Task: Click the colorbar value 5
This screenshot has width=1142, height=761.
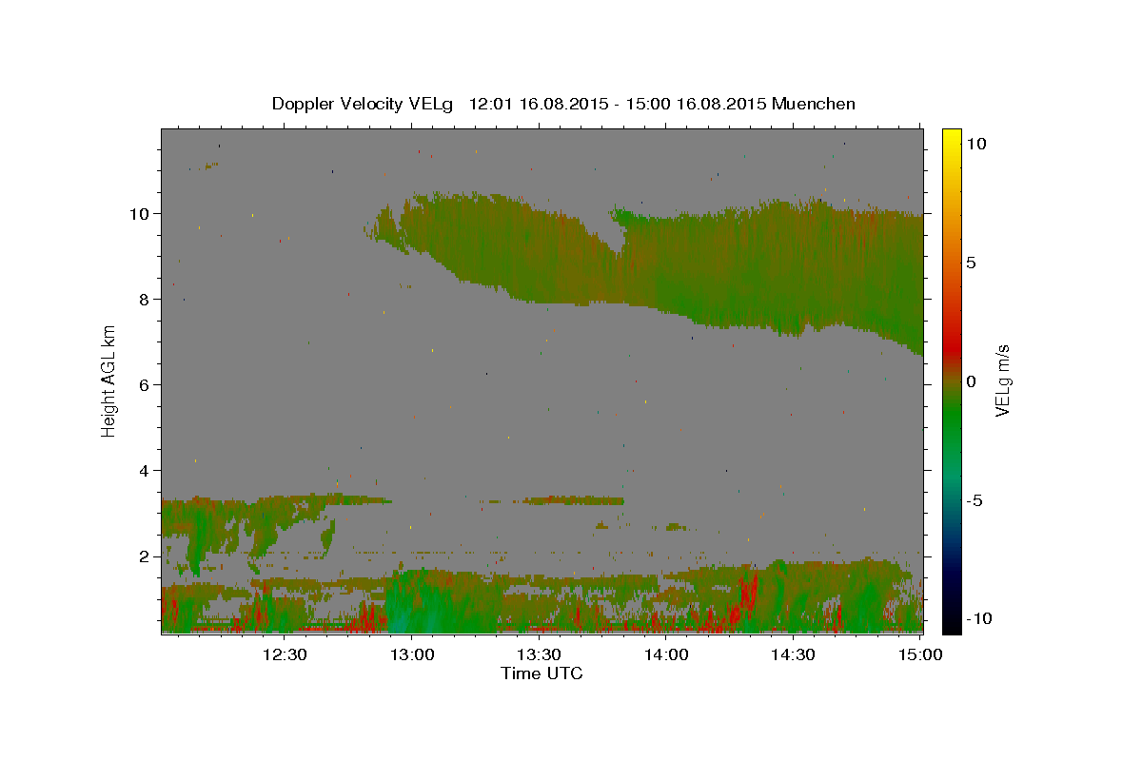Action: click(972, 263)
